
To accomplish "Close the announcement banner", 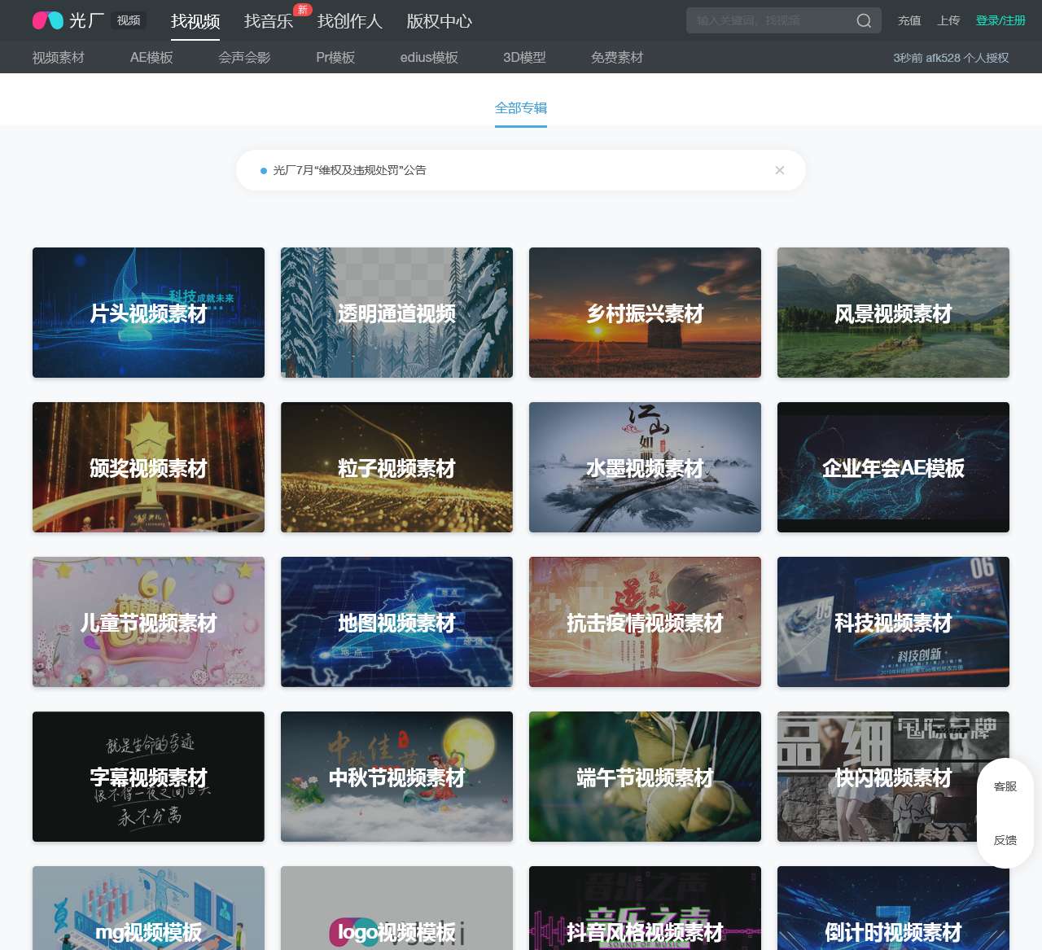I will [x=780, y=170].
